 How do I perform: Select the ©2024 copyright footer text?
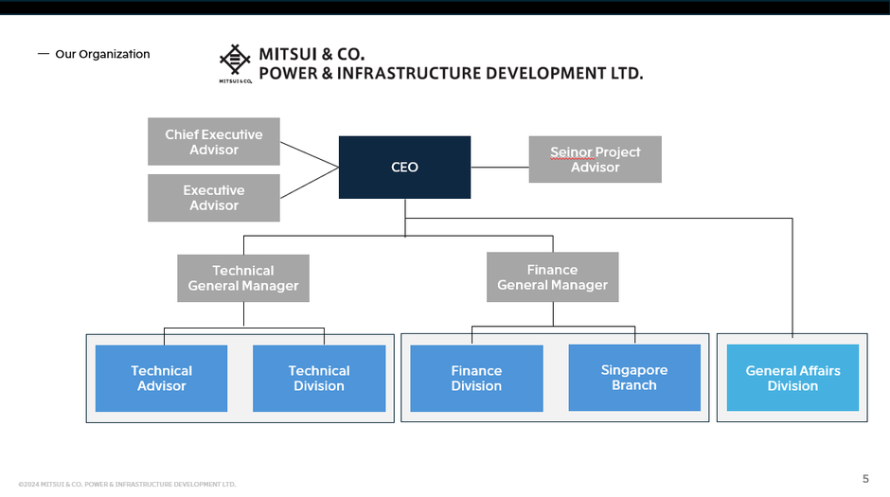(127, 485)
